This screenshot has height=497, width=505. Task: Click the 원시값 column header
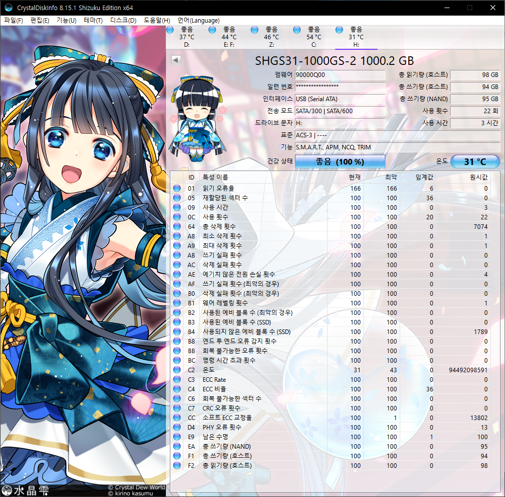[x=479, y=177]
